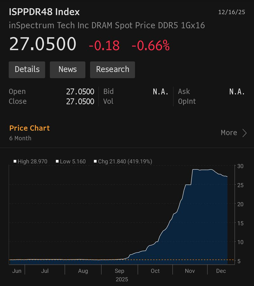Viewport: 254px width, 286px height.
Task: Click the Aug label on the x-axis
Action: pyautogui.click(x=83, y=271)
